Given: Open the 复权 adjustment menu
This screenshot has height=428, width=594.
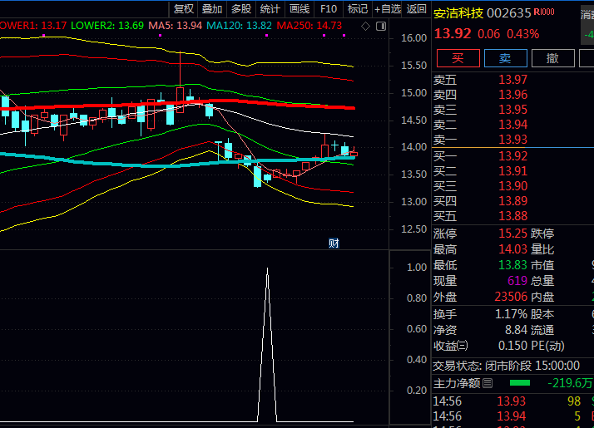Looking at the screenshot, I should 184,9.
